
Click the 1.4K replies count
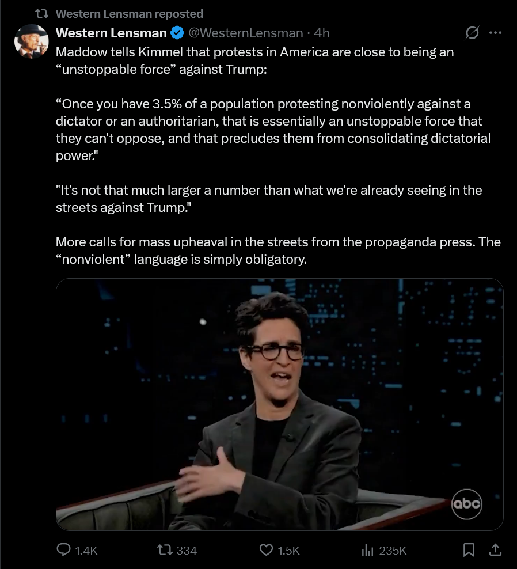[x=86, y=551]
